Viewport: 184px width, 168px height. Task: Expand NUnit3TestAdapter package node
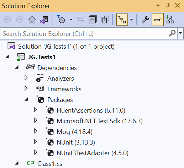click(35, 152)
